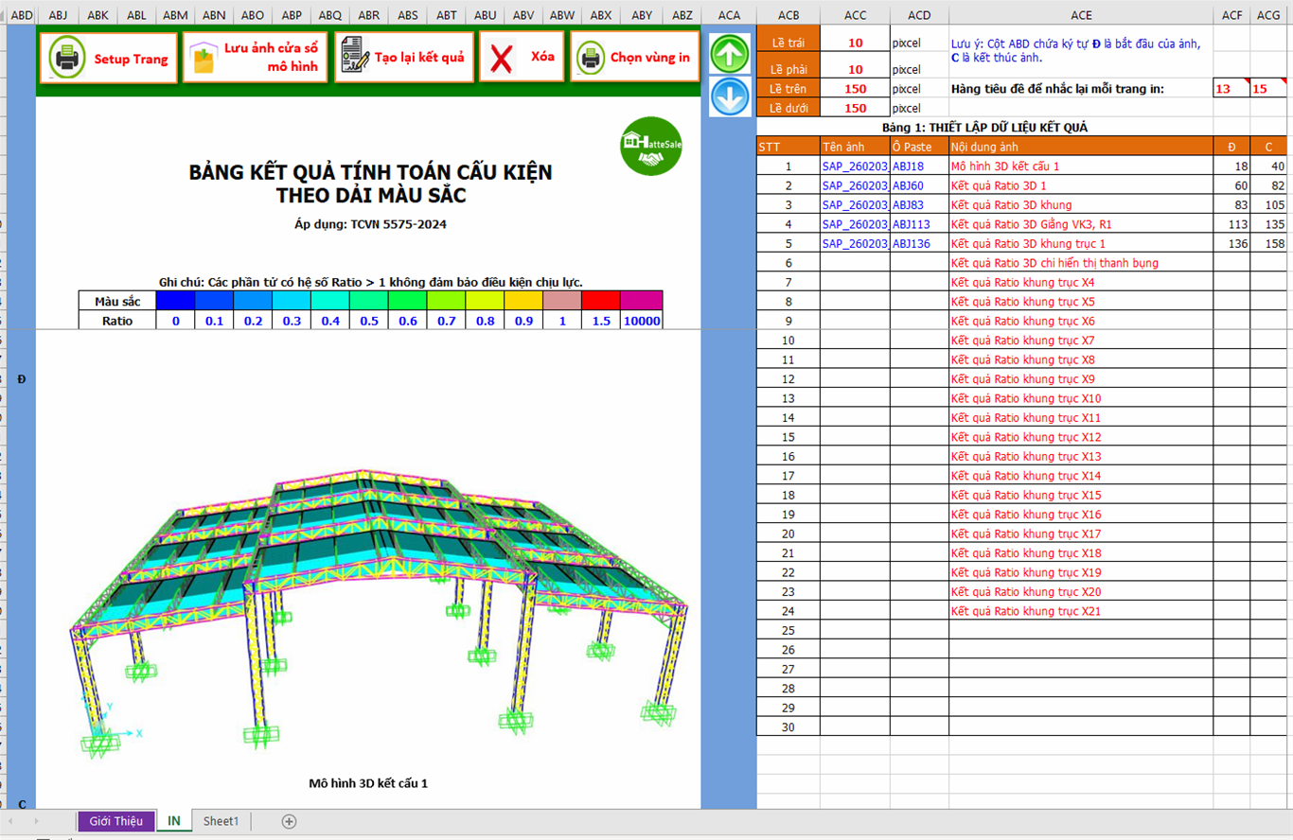Switch to the Giới Thiệu sheet tab

point(115,821)
